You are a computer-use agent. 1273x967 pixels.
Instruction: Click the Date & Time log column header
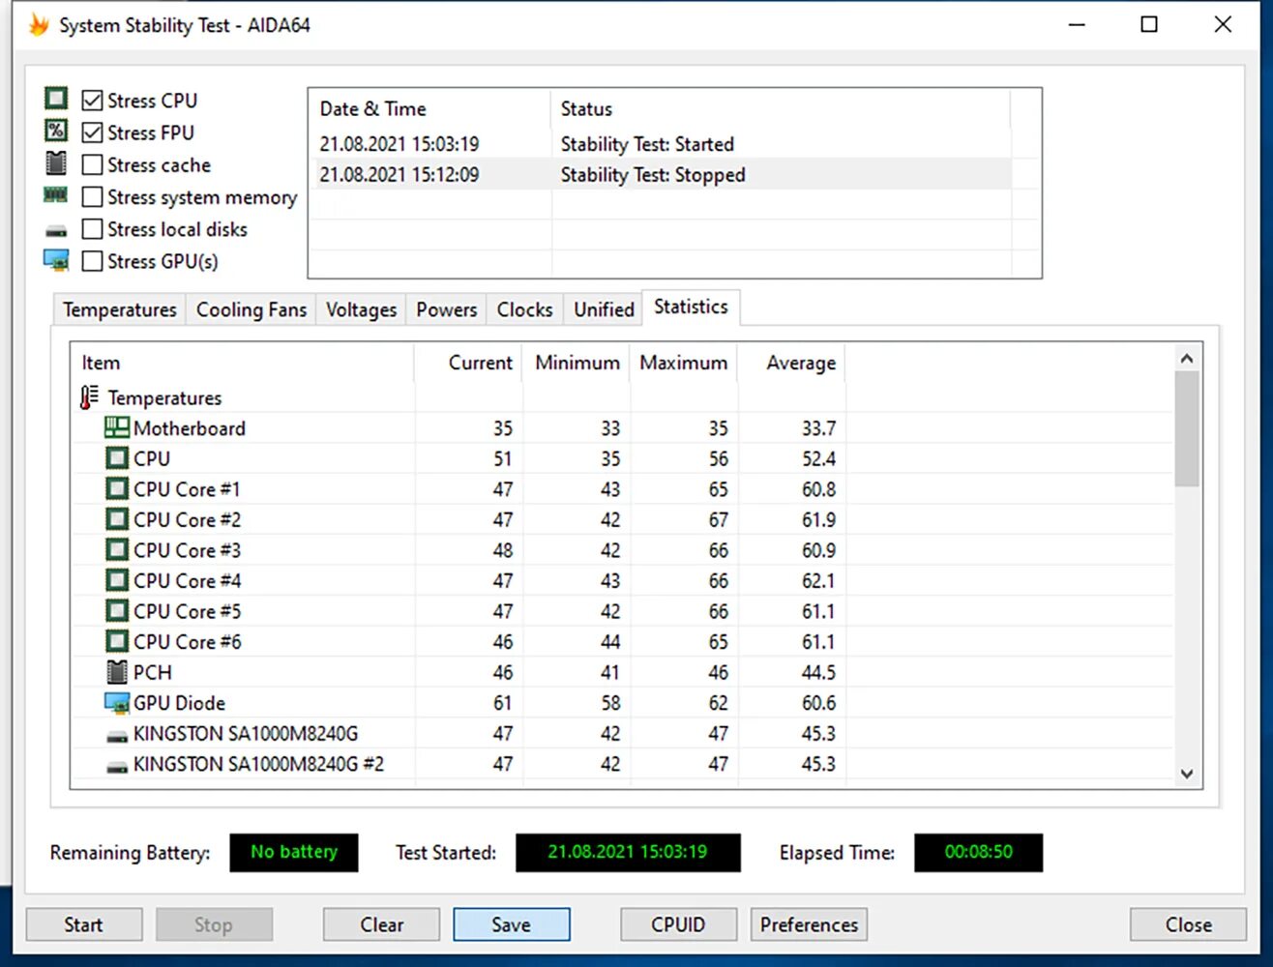point(430,108)
